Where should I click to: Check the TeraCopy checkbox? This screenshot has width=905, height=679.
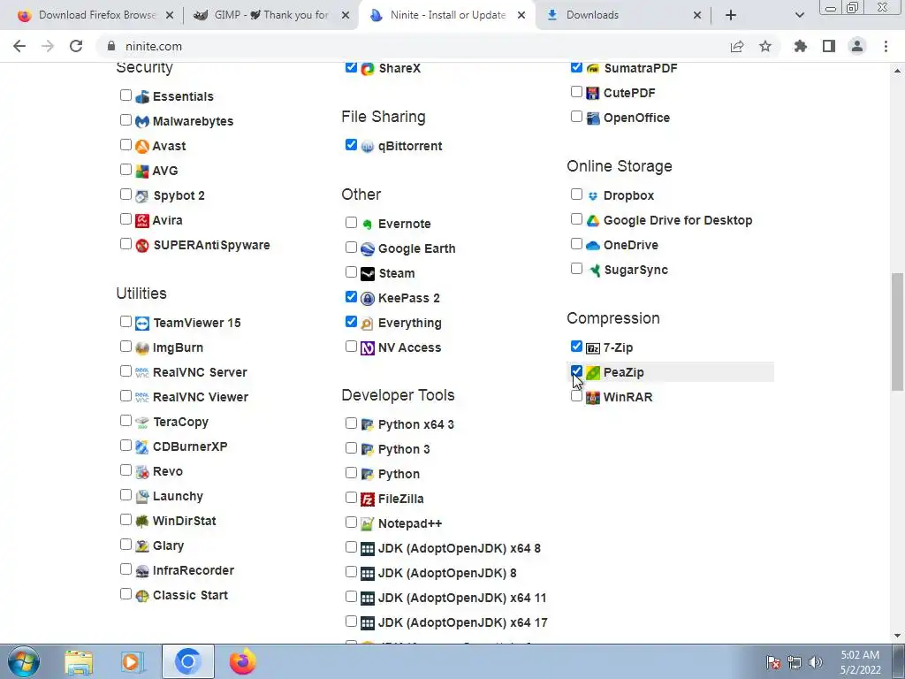(x=125, y=421)
